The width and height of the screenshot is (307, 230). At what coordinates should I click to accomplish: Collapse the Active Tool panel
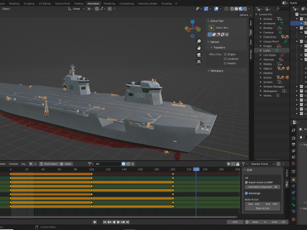point(209,21)
